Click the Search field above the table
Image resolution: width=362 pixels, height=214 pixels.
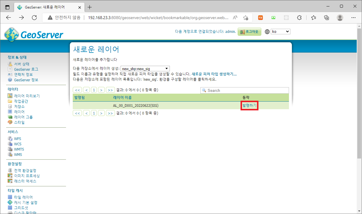tap(245, 90)
